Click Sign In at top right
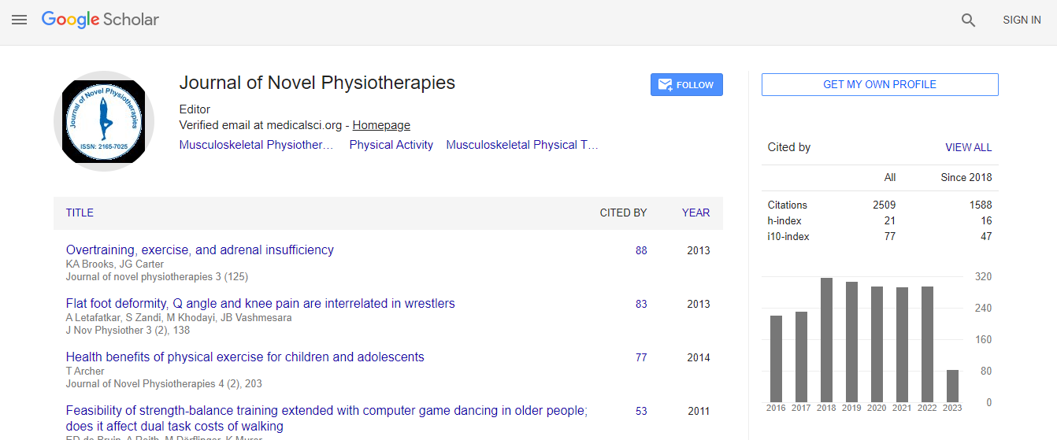1057x440 pixels. [x=1021, y=20]
